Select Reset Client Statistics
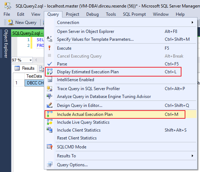 coord(120,138)
